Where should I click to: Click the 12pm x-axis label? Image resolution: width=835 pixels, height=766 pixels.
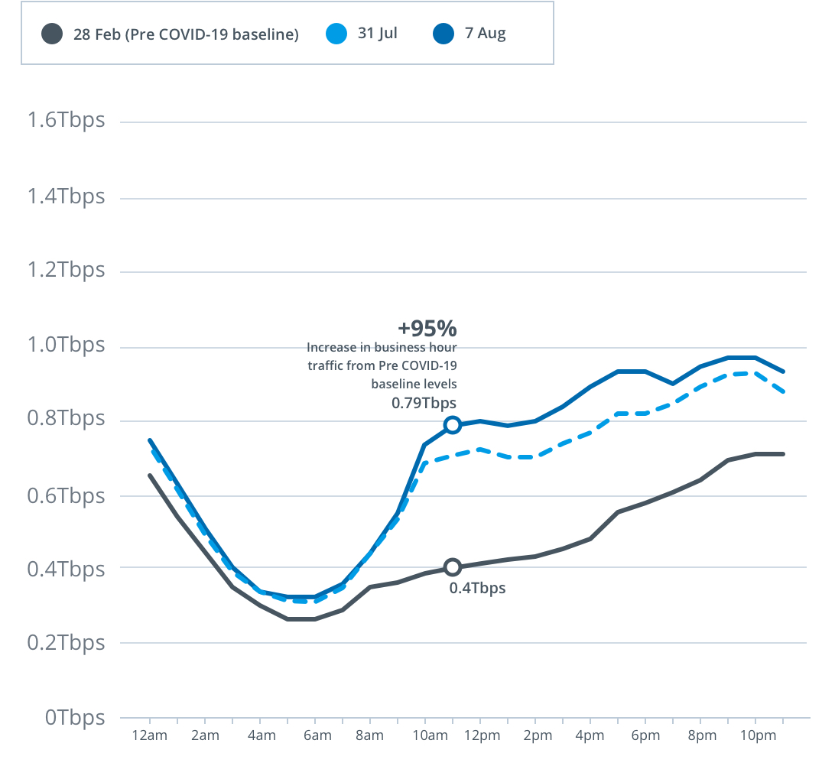(x=481, y=736)
